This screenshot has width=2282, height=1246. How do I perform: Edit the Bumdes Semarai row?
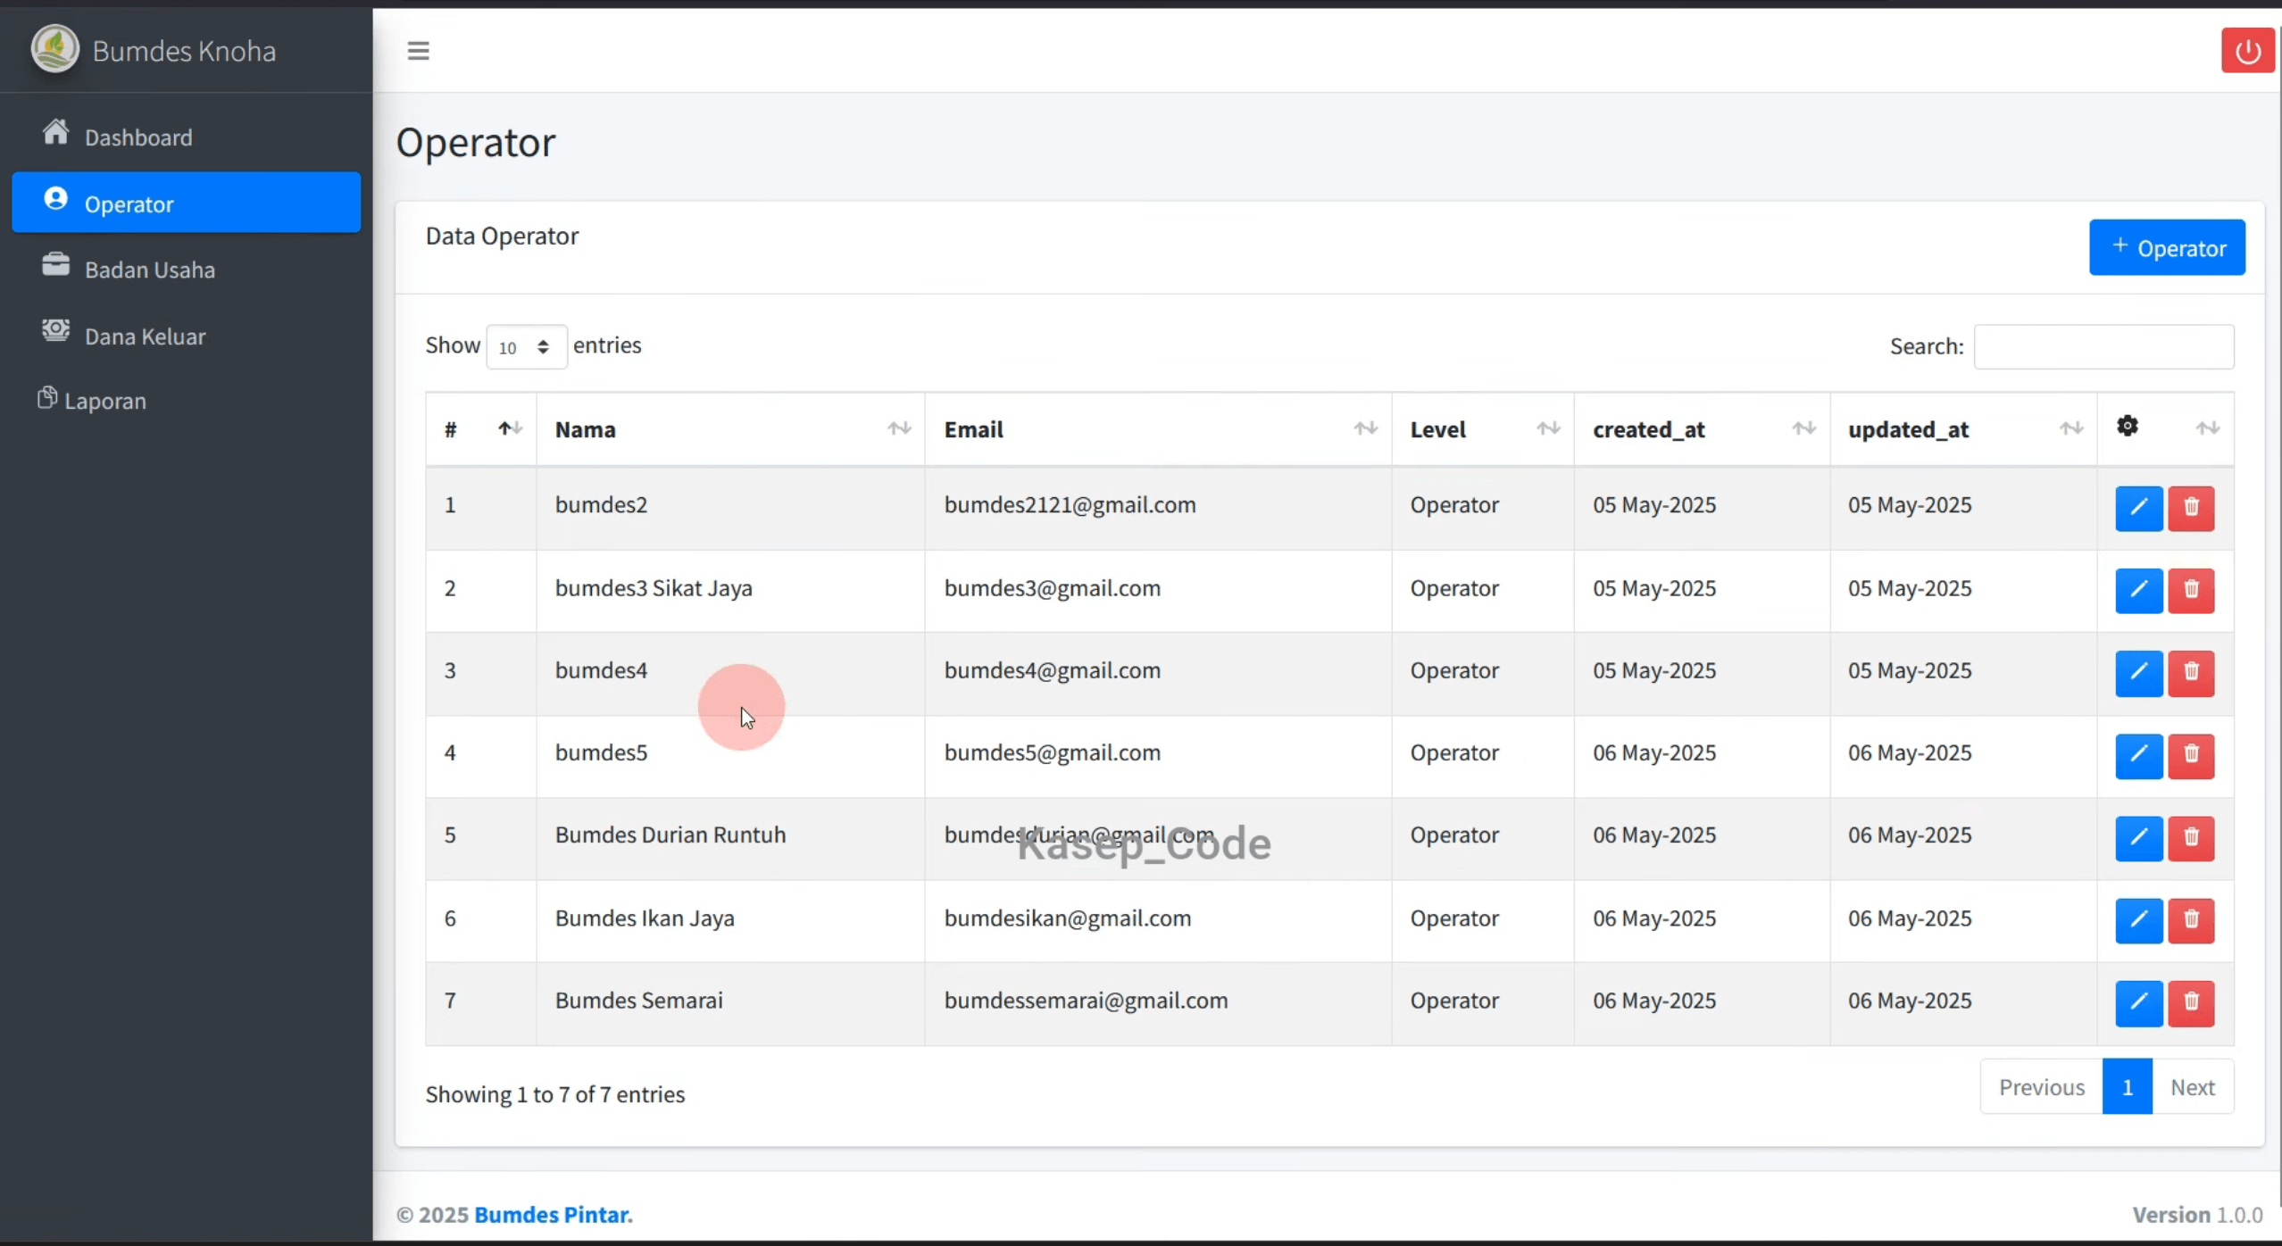point(2139,1003)
